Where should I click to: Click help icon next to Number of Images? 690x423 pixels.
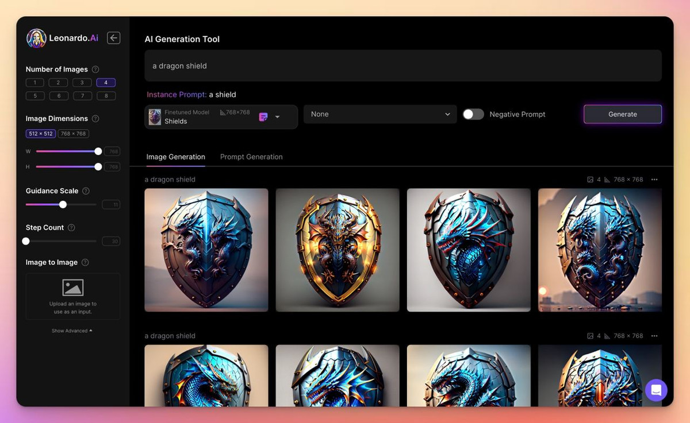click(95, 69)
